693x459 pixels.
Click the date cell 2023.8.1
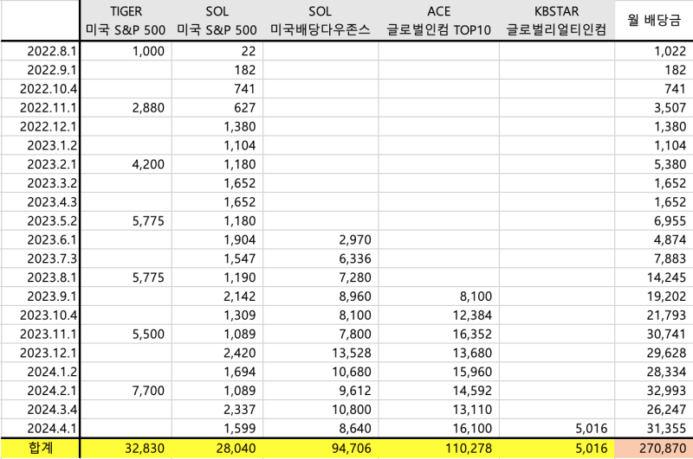(40, 277)
